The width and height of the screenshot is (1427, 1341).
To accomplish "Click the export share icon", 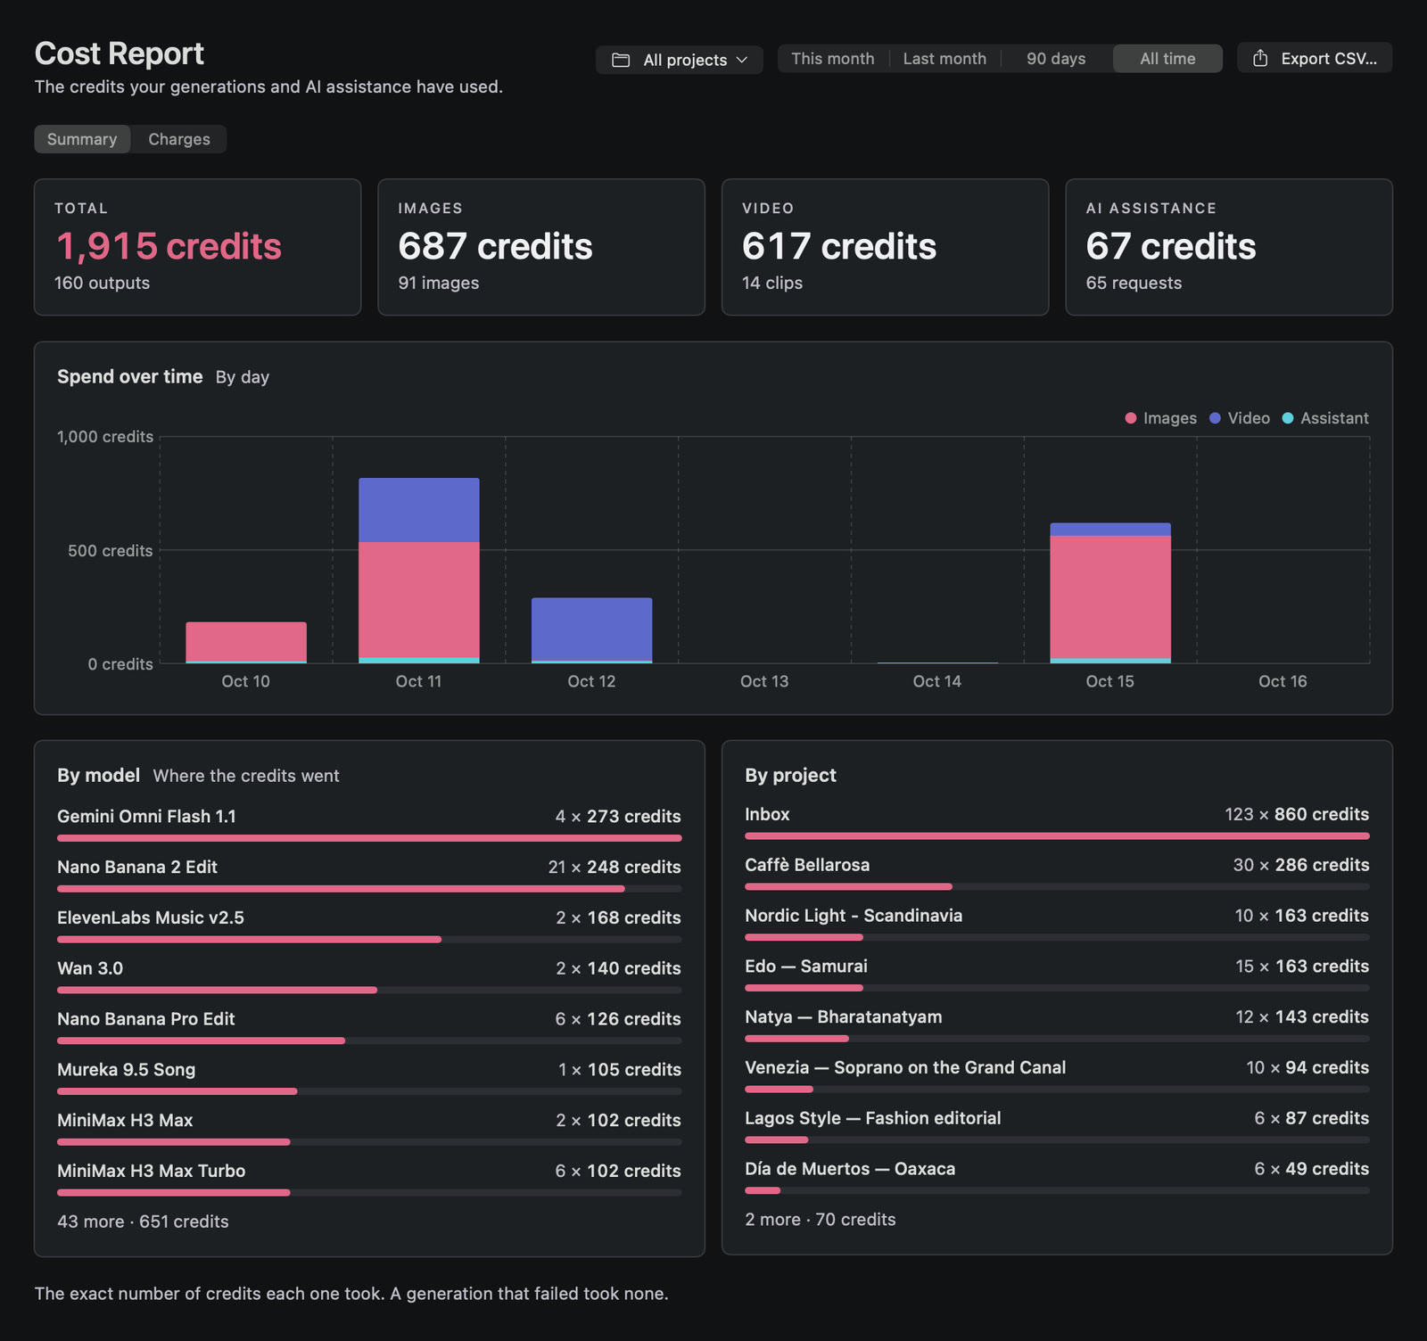I will (1260, 58).
